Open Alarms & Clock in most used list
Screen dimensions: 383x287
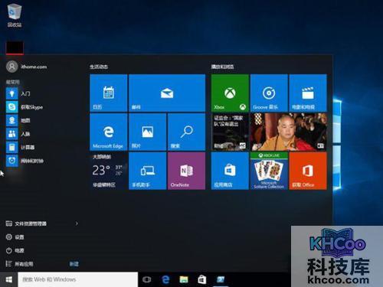[25, 161]
